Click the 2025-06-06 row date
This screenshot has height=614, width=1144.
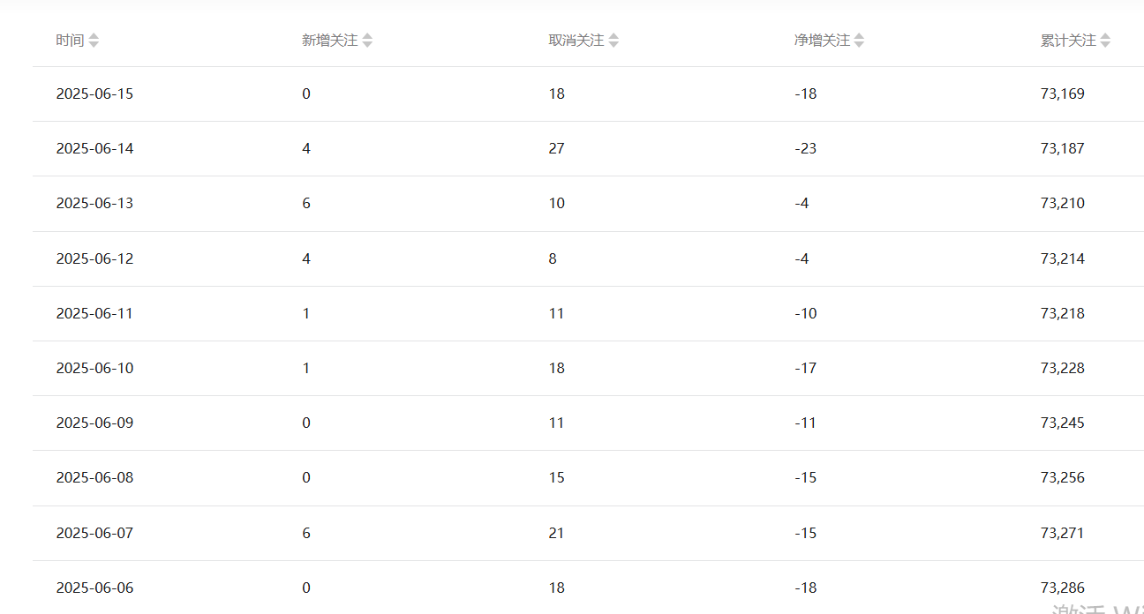pos(94,588)
